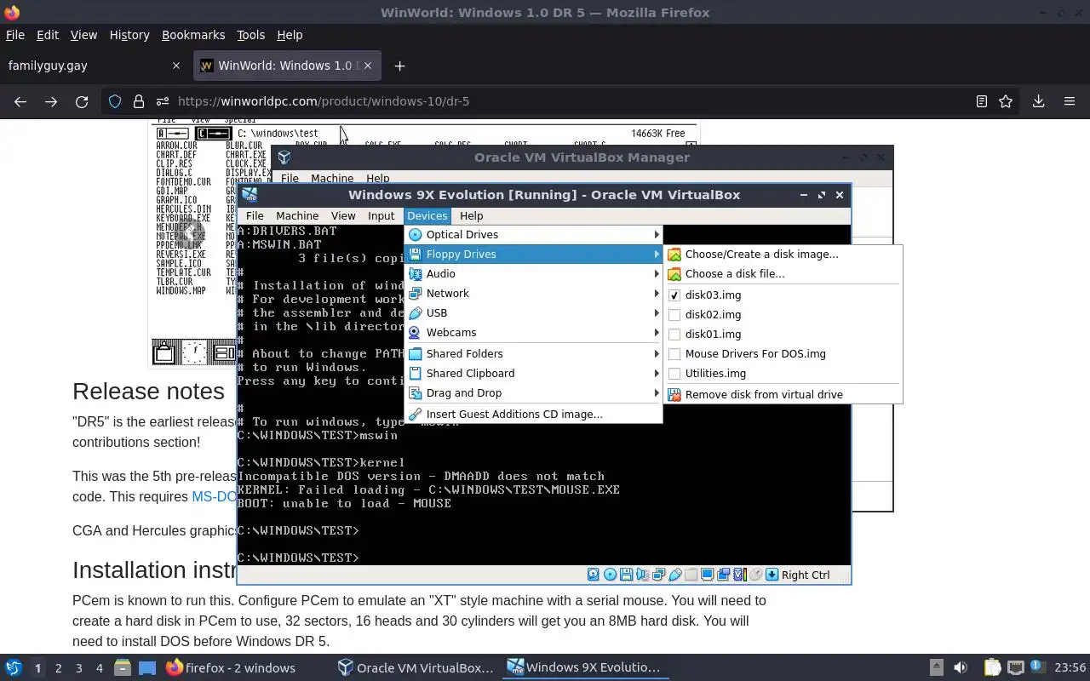Expand the Audio submenu
The height and width of the screenshot is (681, 1090).
click(x=533, y=273)
